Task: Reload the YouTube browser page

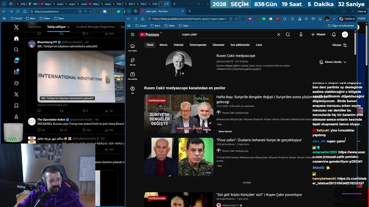Action: [x=135, y=19]
